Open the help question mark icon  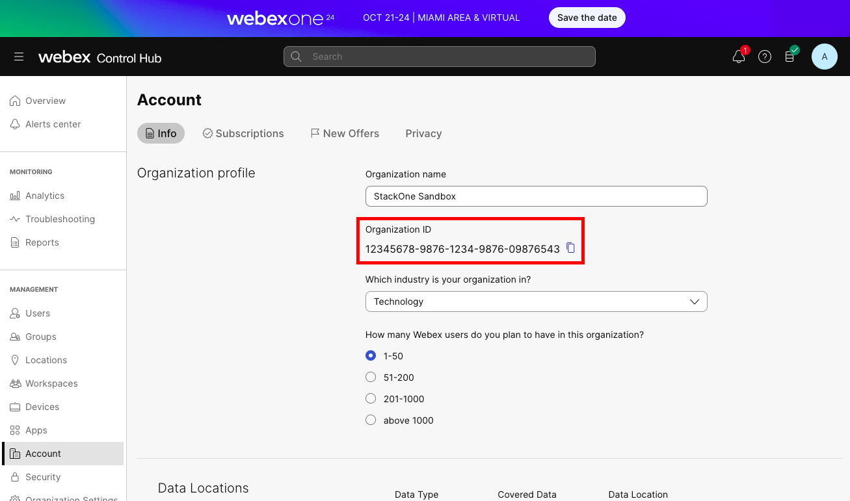coord(765,57)
